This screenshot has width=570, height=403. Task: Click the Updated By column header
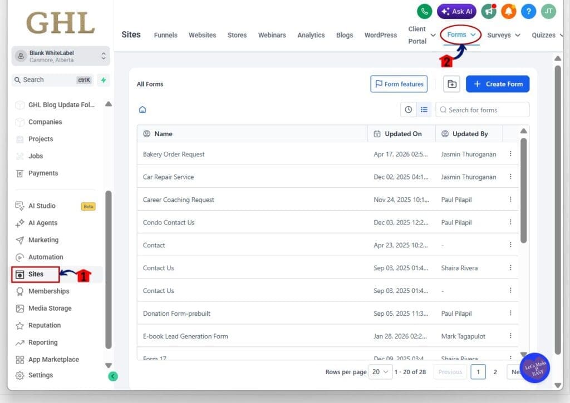click(469, 133)
